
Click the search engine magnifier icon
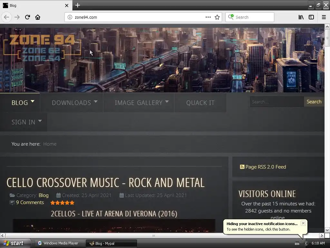pos(231,17)
